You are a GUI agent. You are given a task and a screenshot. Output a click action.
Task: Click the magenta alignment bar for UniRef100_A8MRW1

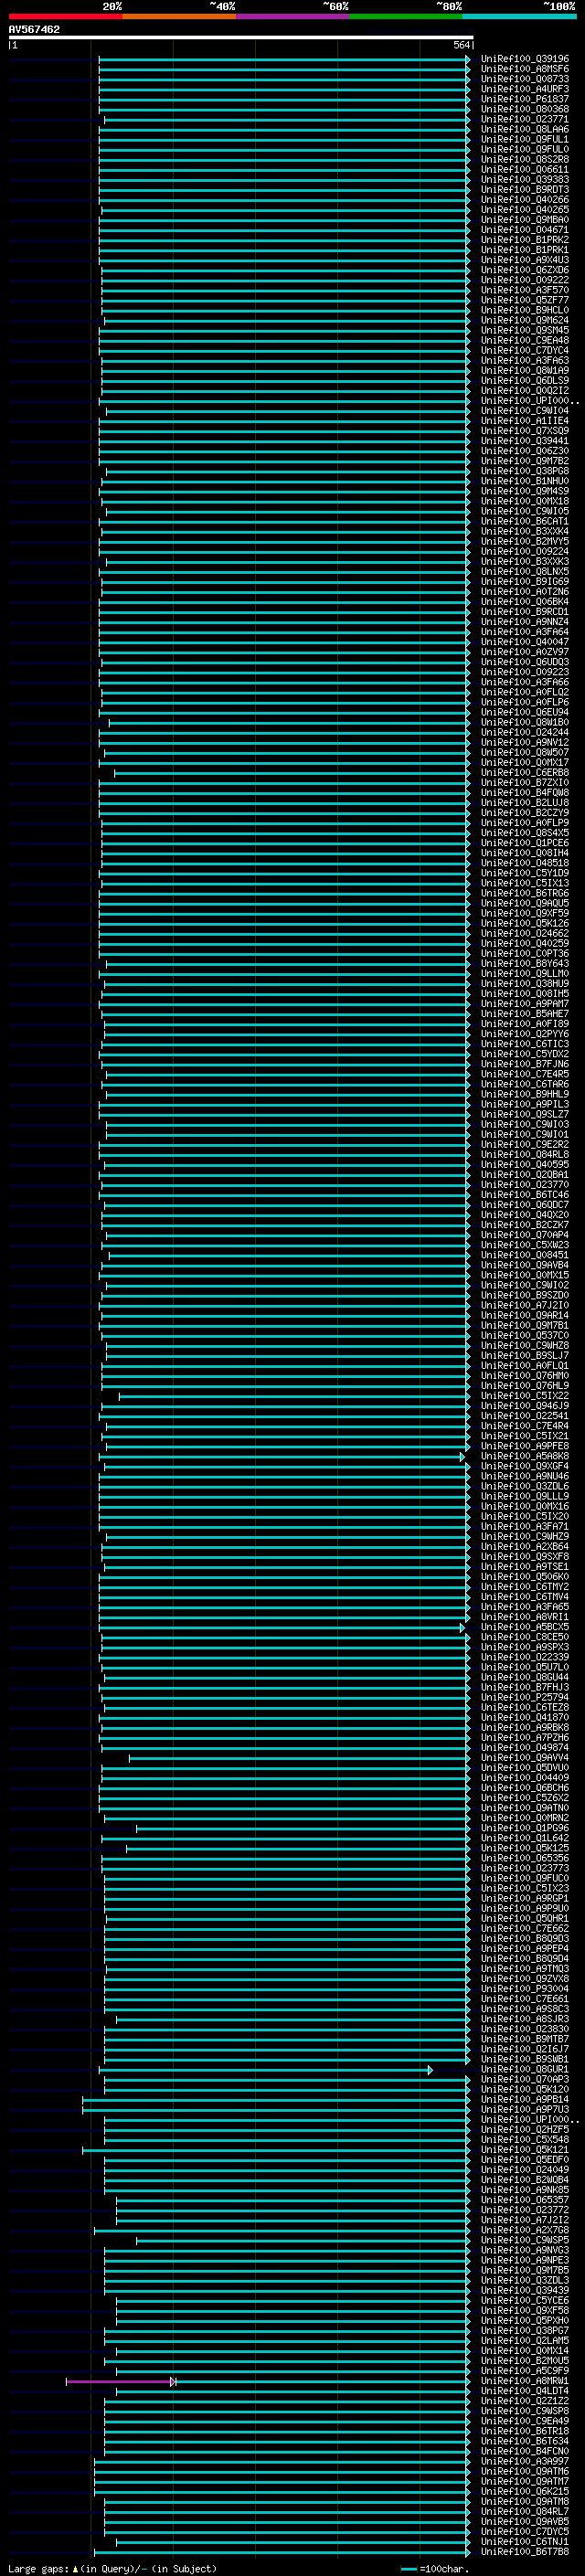click(x=120, y=2382)
